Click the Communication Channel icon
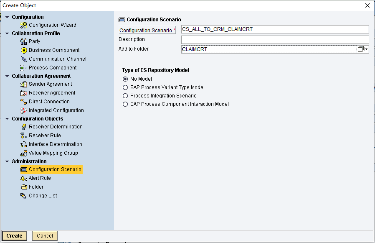The width and height of the screenshot is (375, 243). tap(24, 59)
